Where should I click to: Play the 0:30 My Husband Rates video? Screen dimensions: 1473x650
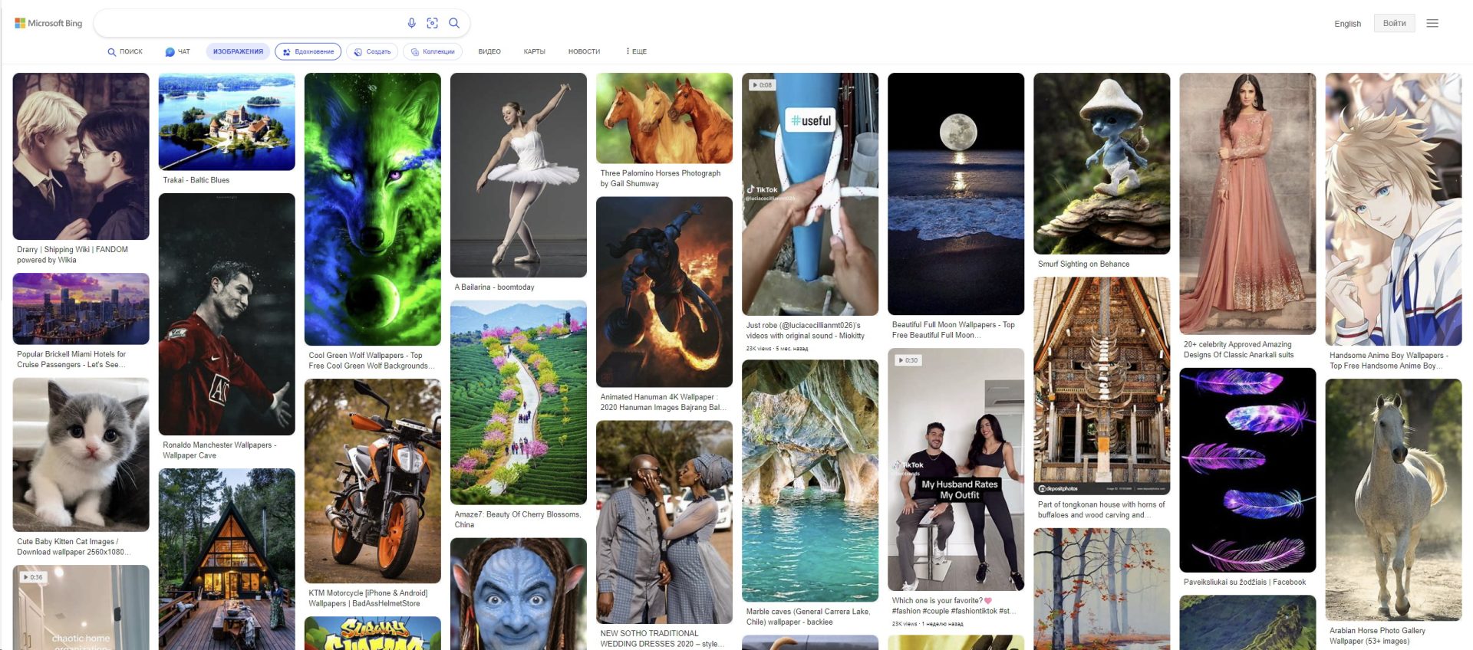click(955, 469)
